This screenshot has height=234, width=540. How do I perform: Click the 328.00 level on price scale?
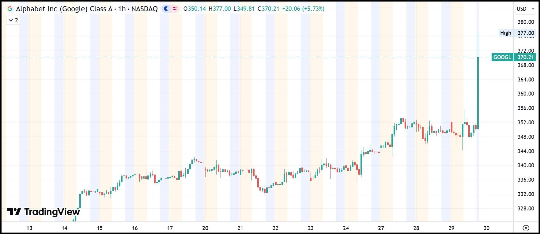(x=526, y=209)
